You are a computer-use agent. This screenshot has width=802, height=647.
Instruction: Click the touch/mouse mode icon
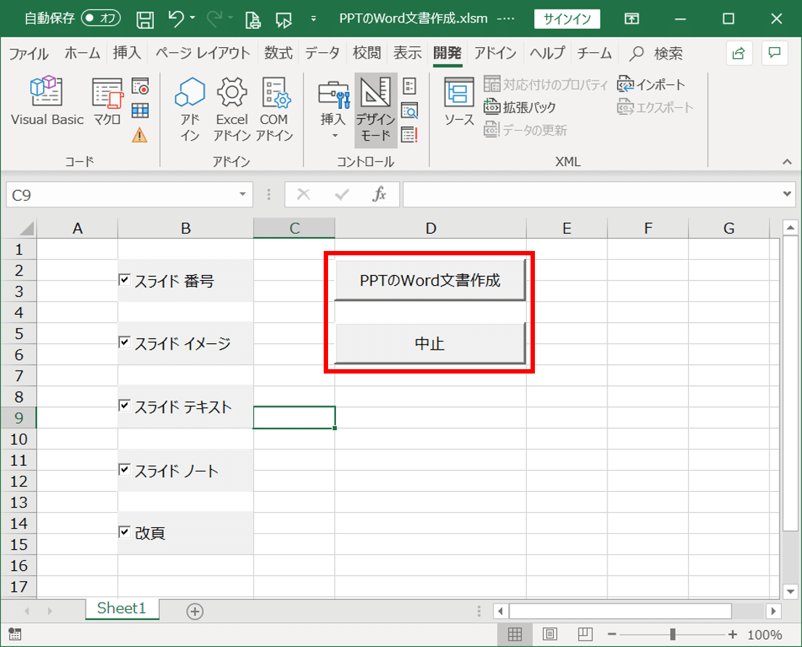(x=283, y=20)
